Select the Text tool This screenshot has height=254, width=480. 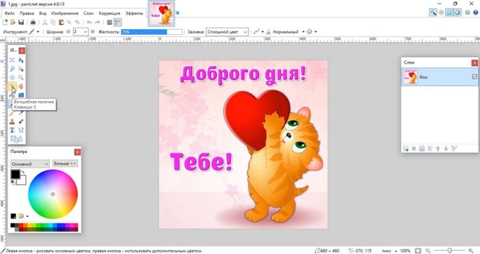click(x=12, y=130)
